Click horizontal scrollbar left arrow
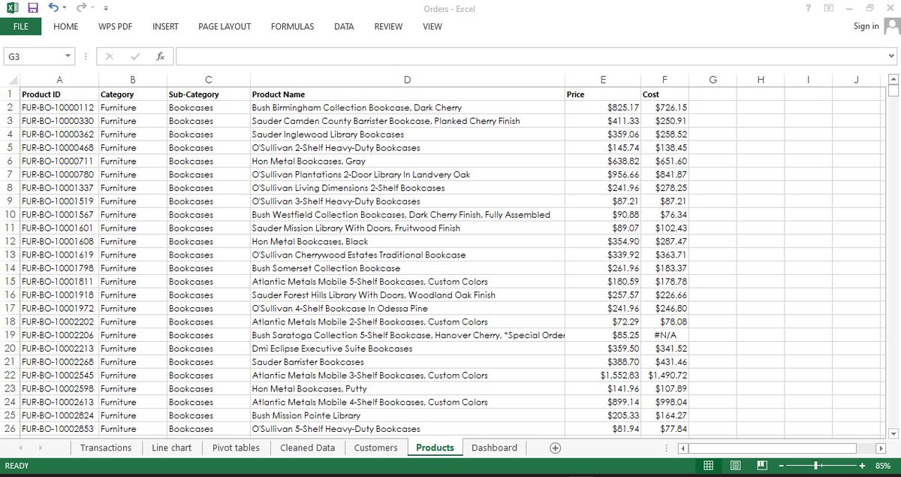This screenshot has width=901, height=477. 683,448
